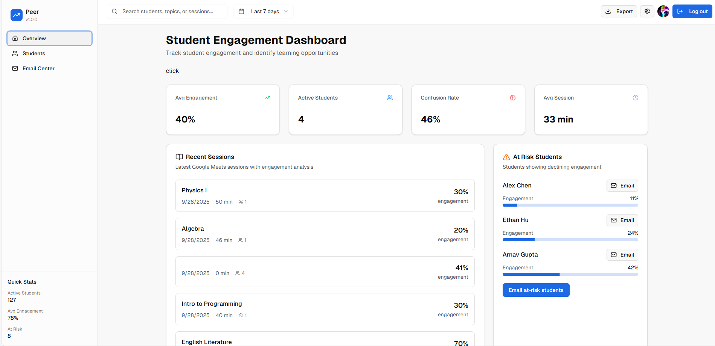This screenshot has height=346, width=715.
Task: Click the Peer app logo icon
Action: pyautogui.click(x=17, y=15)
